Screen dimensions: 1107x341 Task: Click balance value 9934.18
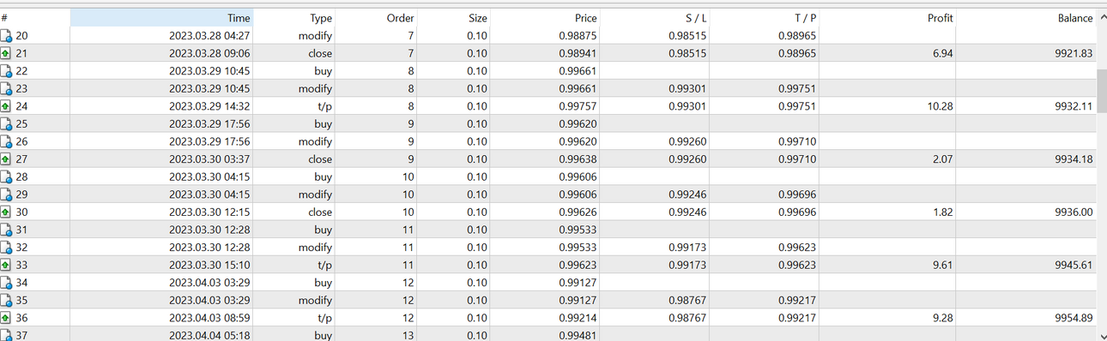(1074, 159)
